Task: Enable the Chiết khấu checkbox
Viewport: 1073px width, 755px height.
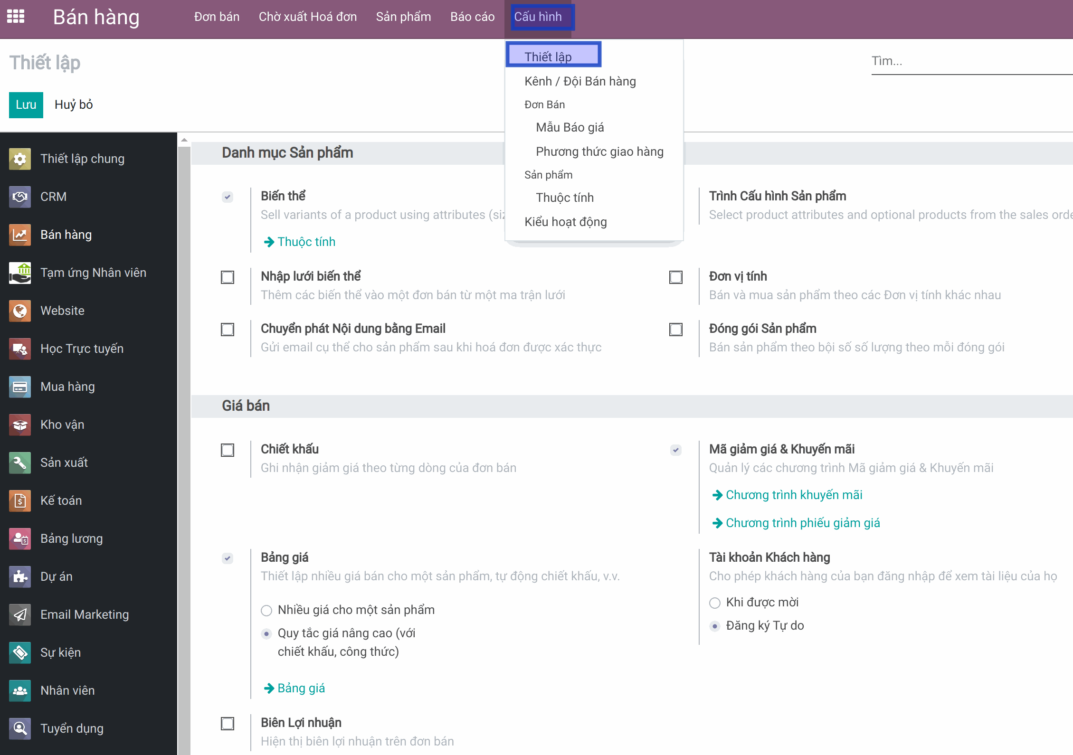Action: pos(228,450)
